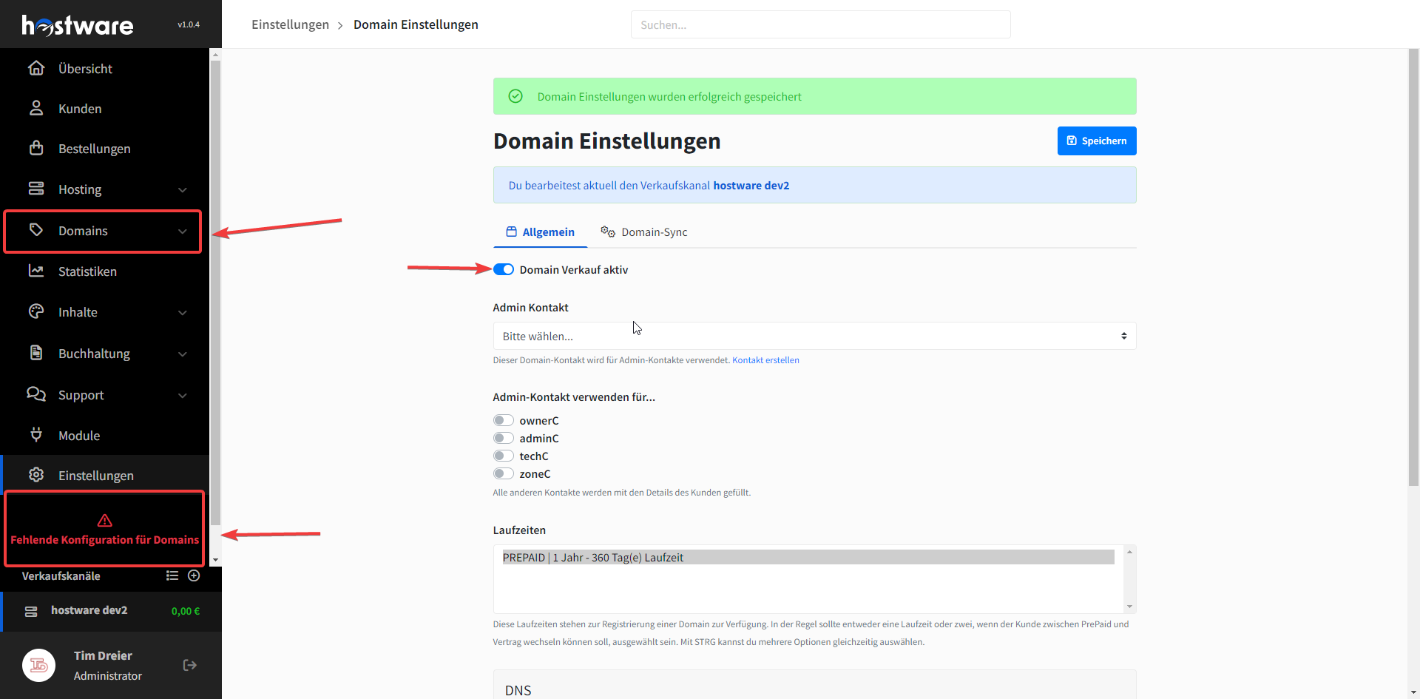Expand the Buchhaltung submenu arrow

tap(183, 354)
